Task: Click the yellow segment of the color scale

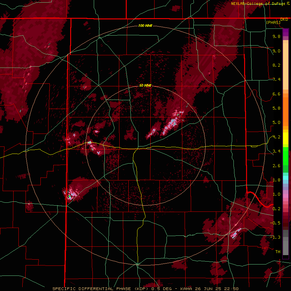Action: coord(286,138)
